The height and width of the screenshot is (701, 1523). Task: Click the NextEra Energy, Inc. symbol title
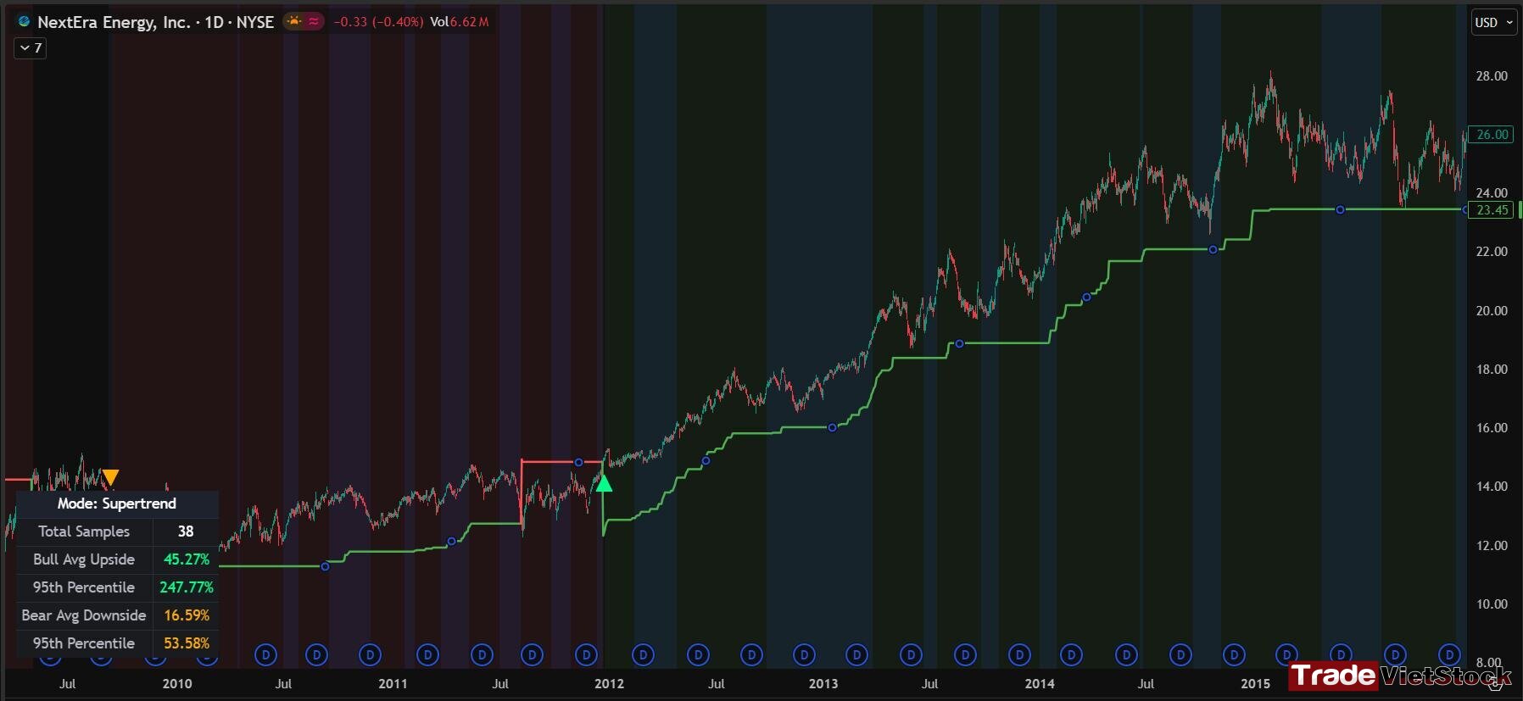(114, 22)
